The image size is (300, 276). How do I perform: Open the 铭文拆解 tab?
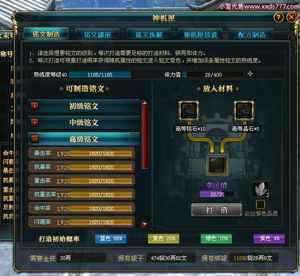(x=149, y=34)
